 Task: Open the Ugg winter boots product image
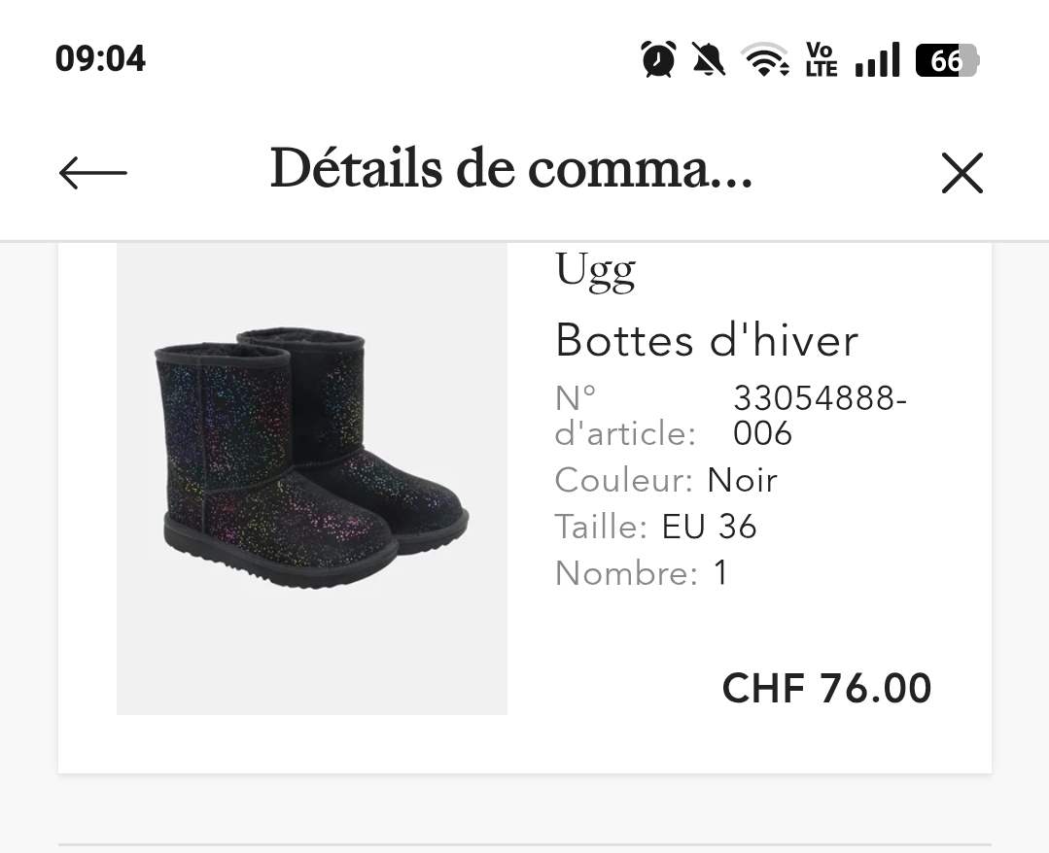coord(311,477)
